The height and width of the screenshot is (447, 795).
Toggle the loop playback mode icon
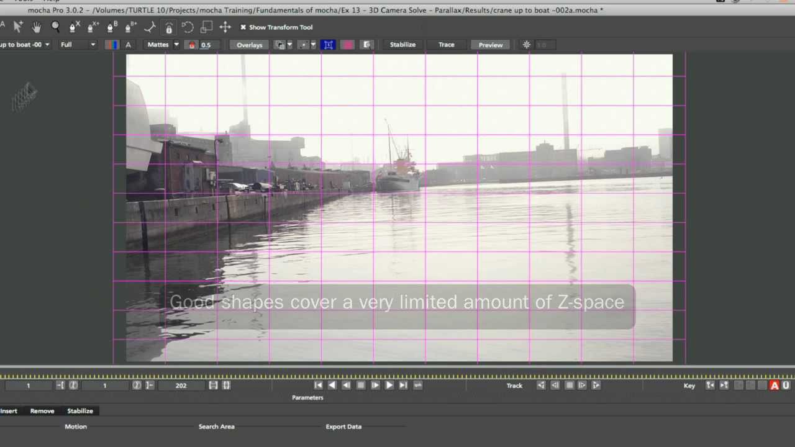point(417,386)
